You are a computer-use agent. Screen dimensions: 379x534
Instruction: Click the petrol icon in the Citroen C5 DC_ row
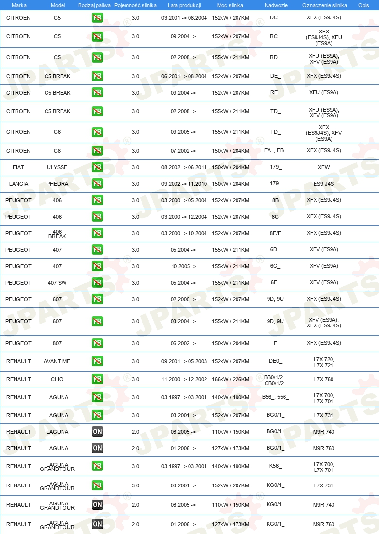point(97,18)
